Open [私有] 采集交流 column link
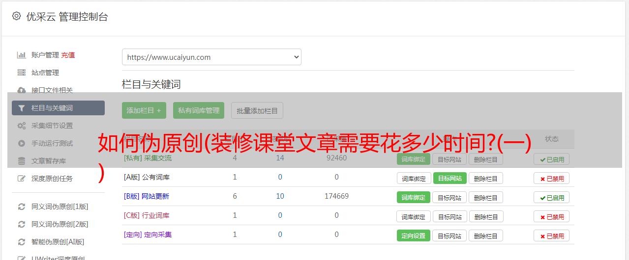Image resolution: width=629 pixels, height=260 pixels. click(148, 158)
